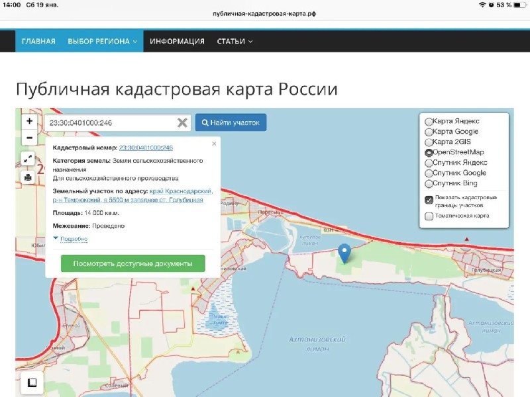Zoom out of the map
This screenshot has width=530, height=397.
pyautogui.click(x=28, y=138)
